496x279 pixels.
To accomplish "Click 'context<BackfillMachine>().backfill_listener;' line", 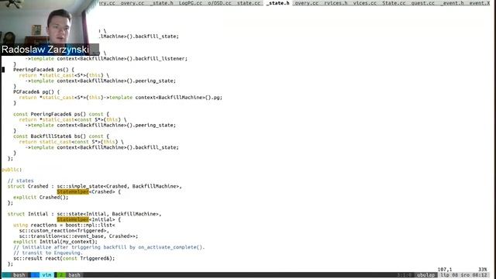I will 106,59.
